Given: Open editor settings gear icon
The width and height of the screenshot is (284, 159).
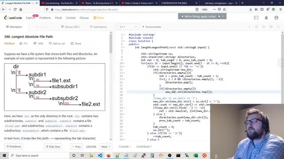Looking at the screenshot, I should [271, 26].
